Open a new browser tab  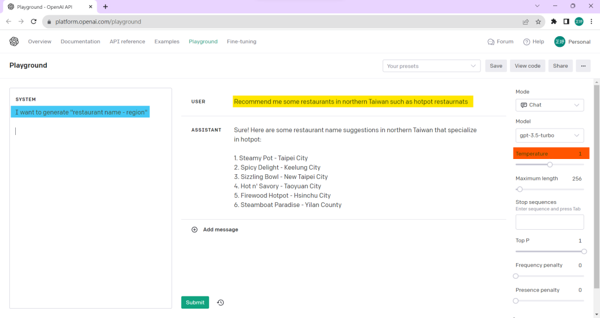coord(105,6)
